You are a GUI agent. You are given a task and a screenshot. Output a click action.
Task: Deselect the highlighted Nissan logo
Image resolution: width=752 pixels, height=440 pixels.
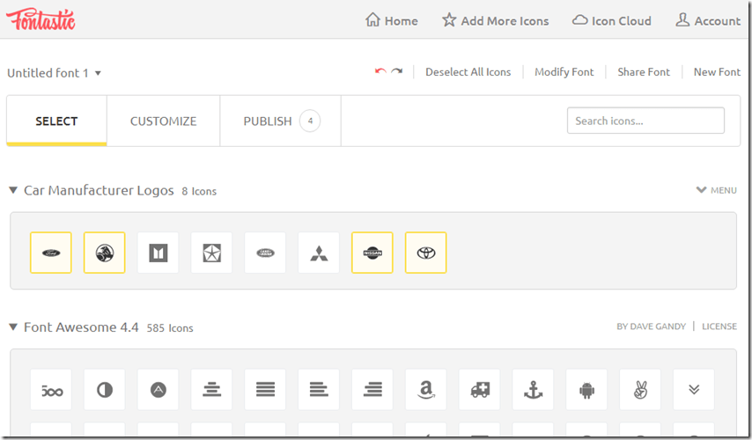coord(372,253)
